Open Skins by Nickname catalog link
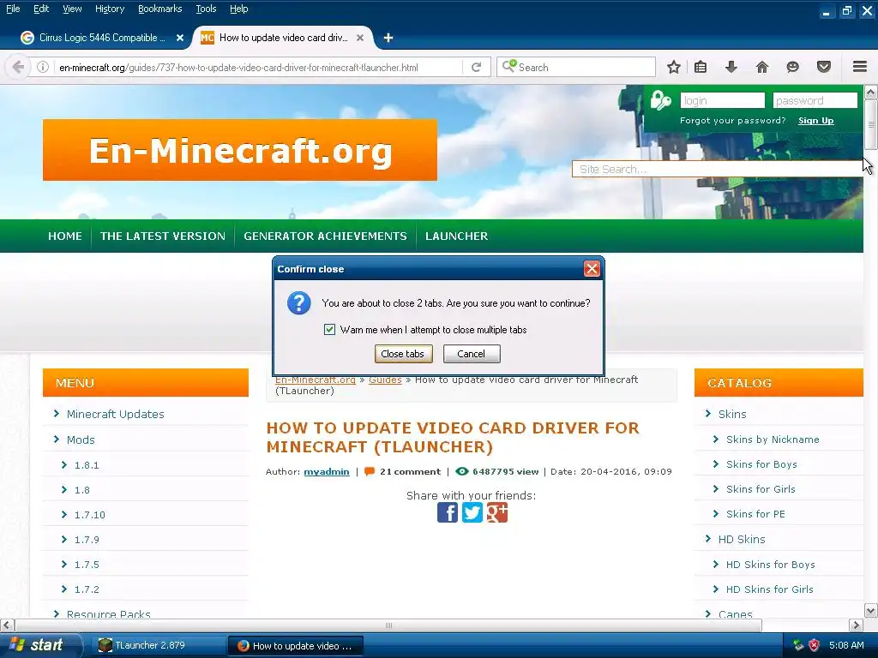Screen dimensions: 878x658 (x=773, y=440)
